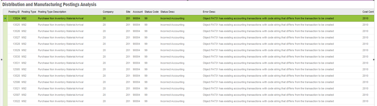This screenshot has height=106, width=377.
Task: Click Incorrect Accounting status in row 12587
Action: (x=172, y=95)
